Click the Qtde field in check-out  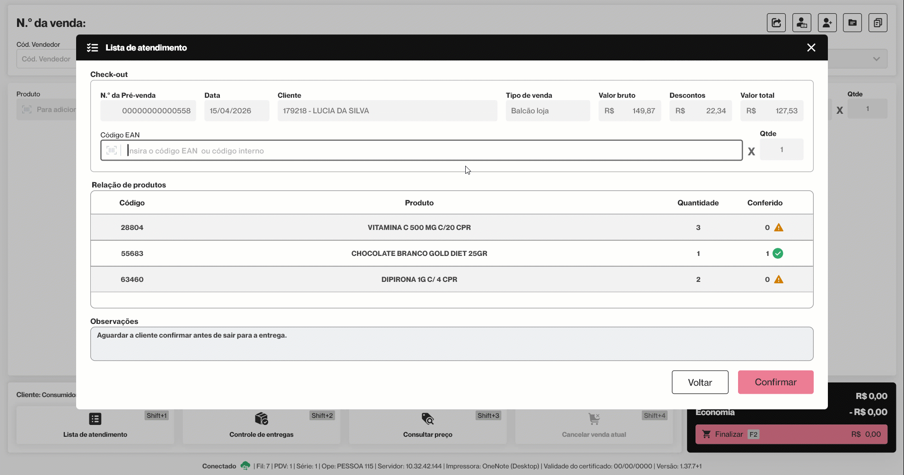click(782, 150)
